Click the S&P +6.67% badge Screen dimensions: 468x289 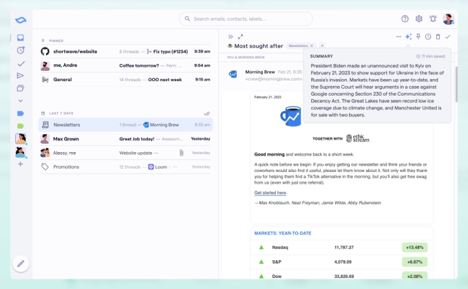[x=414, y=262]
